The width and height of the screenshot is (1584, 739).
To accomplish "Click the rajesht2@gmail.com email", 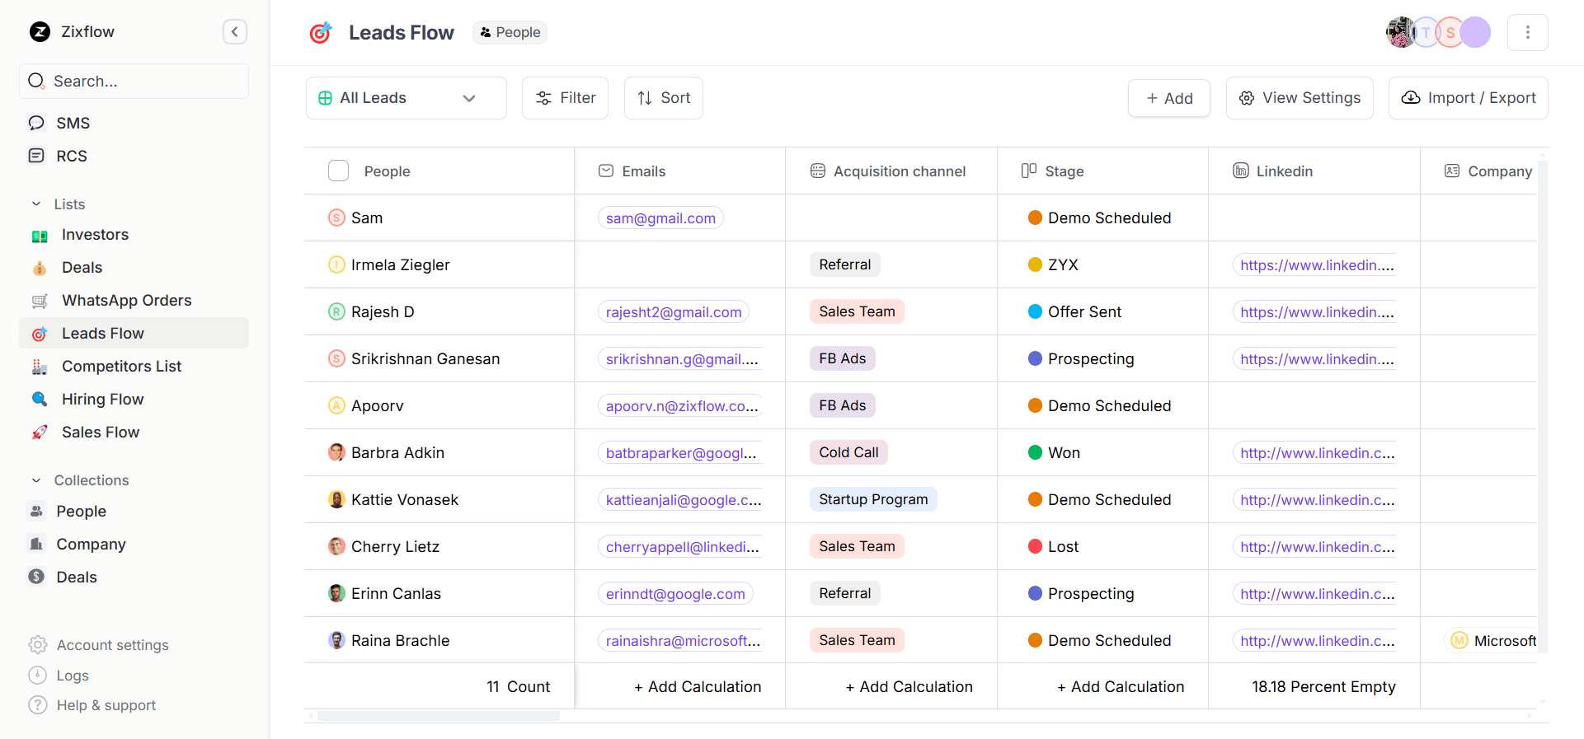I will point(674,312).
